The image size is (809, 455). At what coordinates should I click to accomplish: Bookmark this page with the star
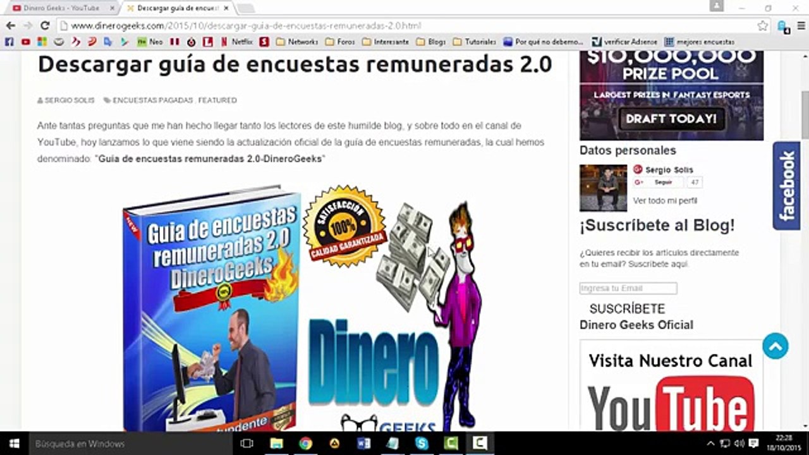(x=763, y=26)
